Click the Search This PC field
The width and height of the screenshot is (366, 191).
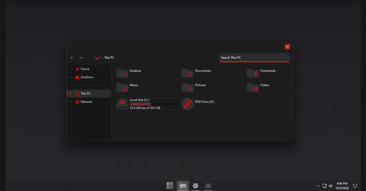pyautogui.click(x=254, y=57)
